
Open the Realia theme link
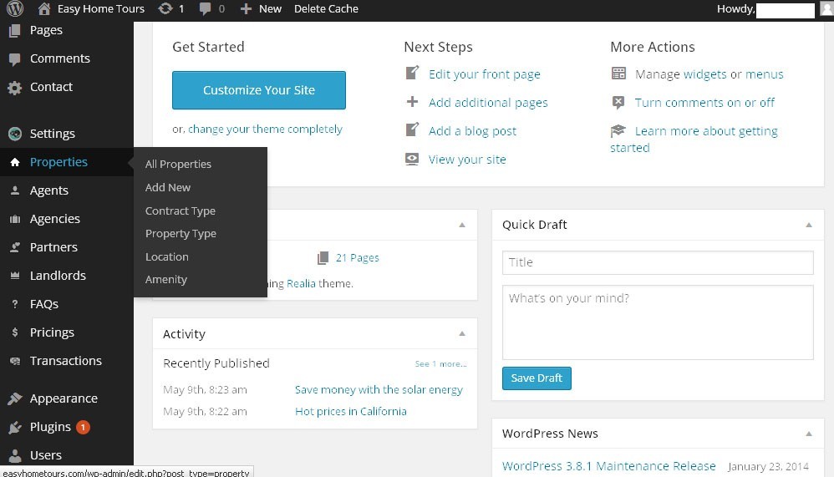301,284
